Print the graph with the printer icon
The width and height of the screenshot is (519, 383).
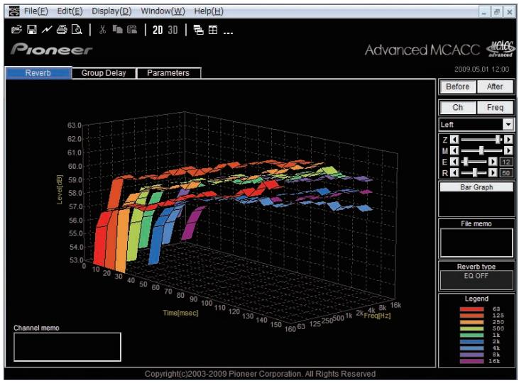(x=62, y=30)
